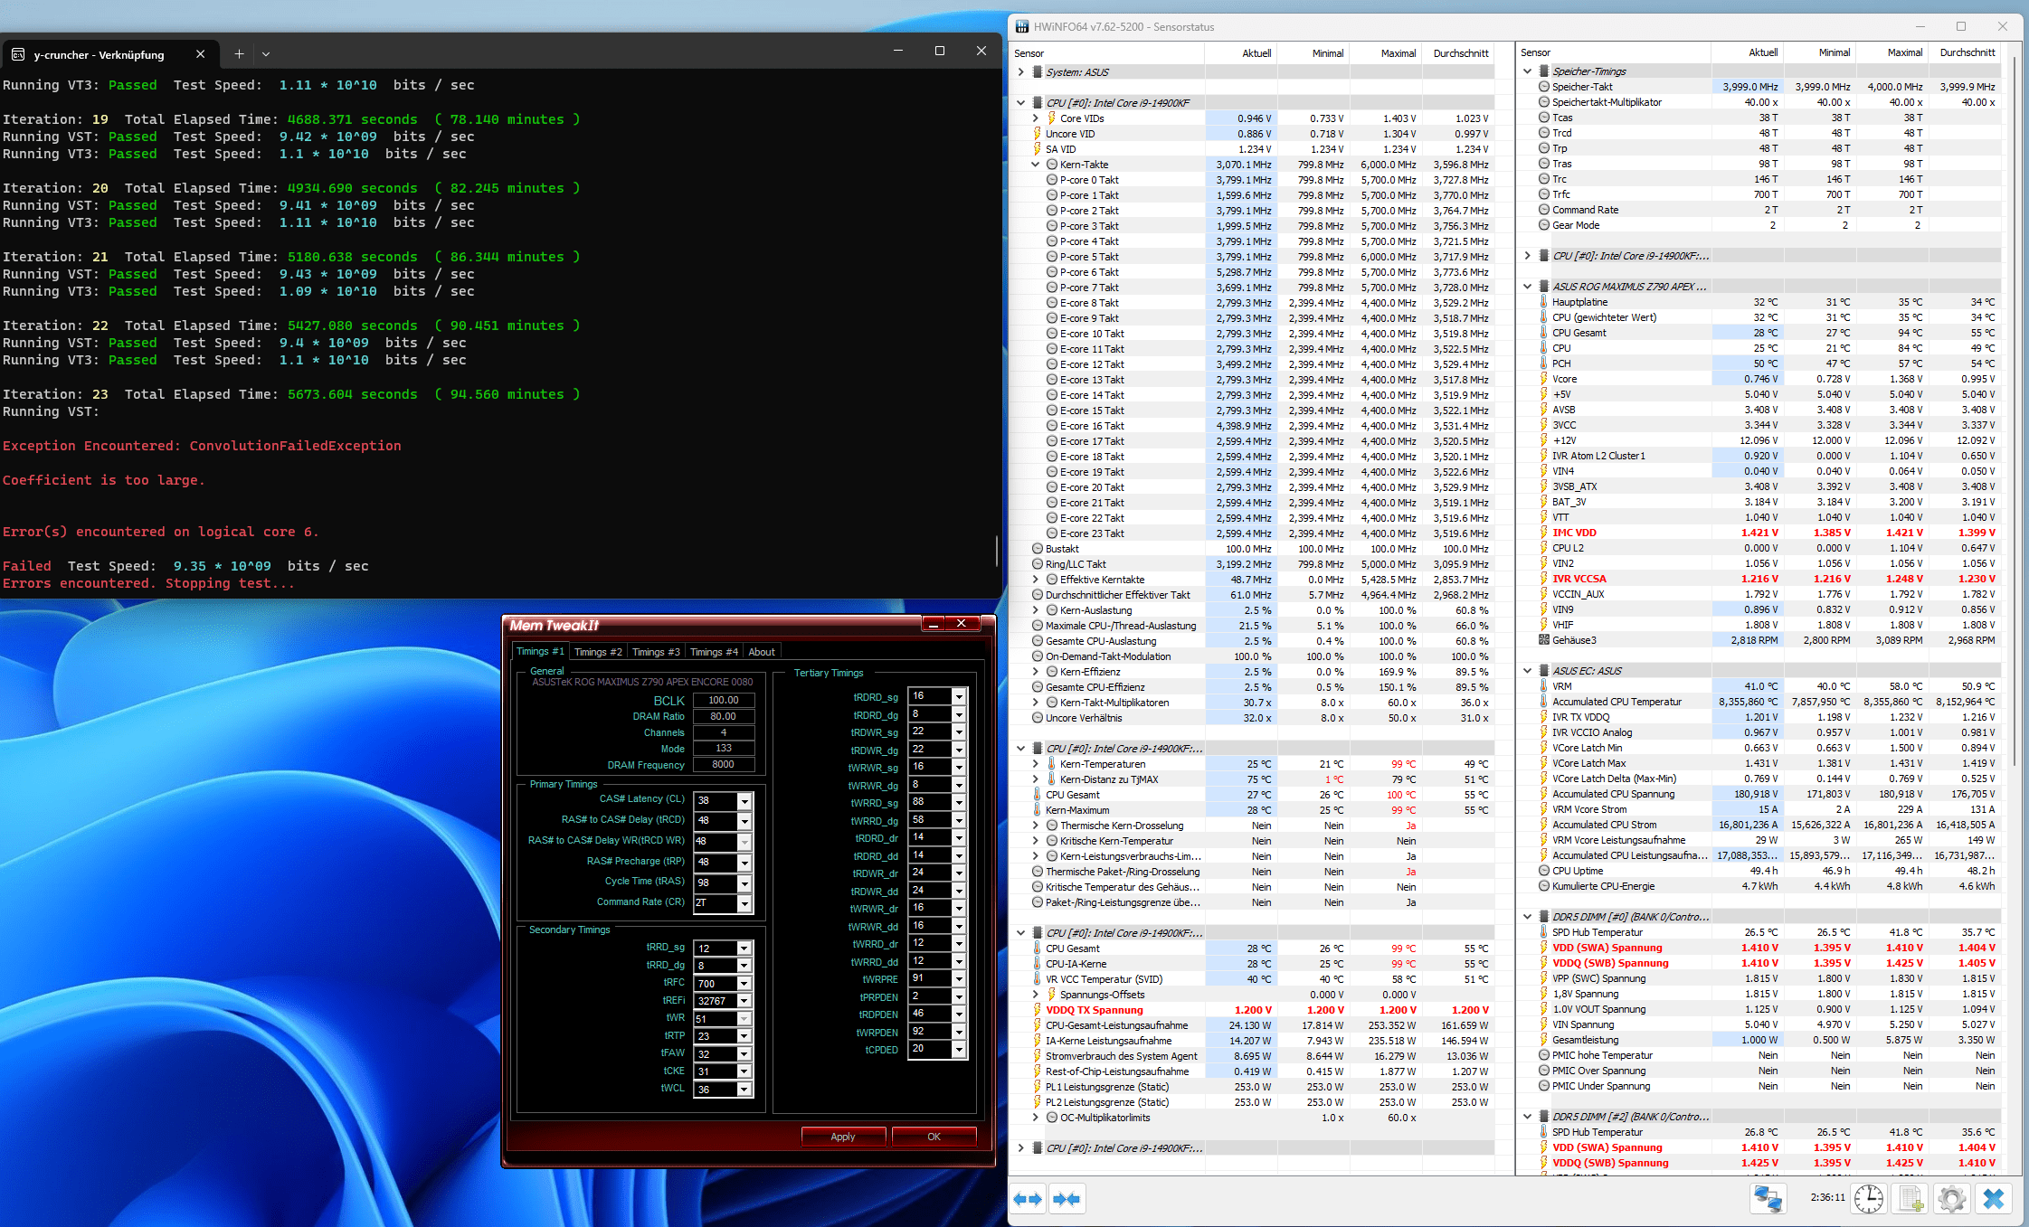The height and width of the screenshot is (1227, 2029).
Task: Switch to the Timings #2 tab
Action: tap(598, 652)
